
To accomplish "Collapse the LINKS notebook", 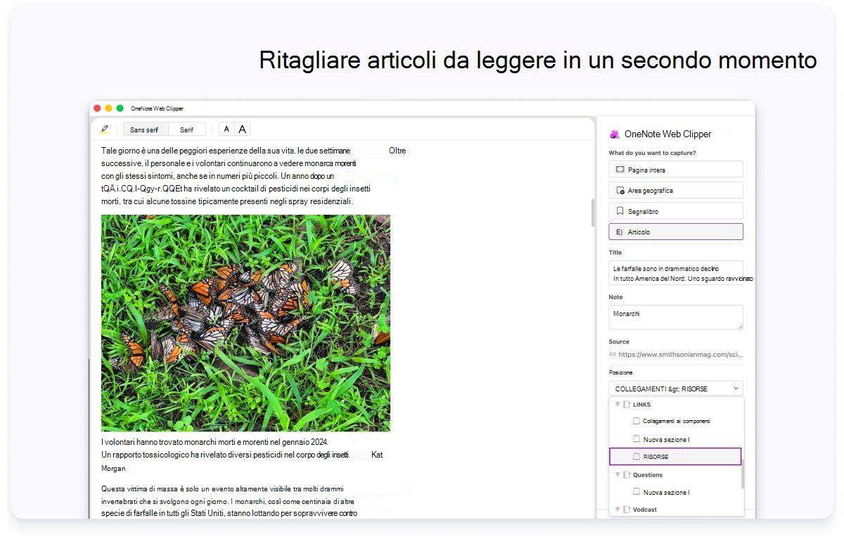I will click(618, 404).
